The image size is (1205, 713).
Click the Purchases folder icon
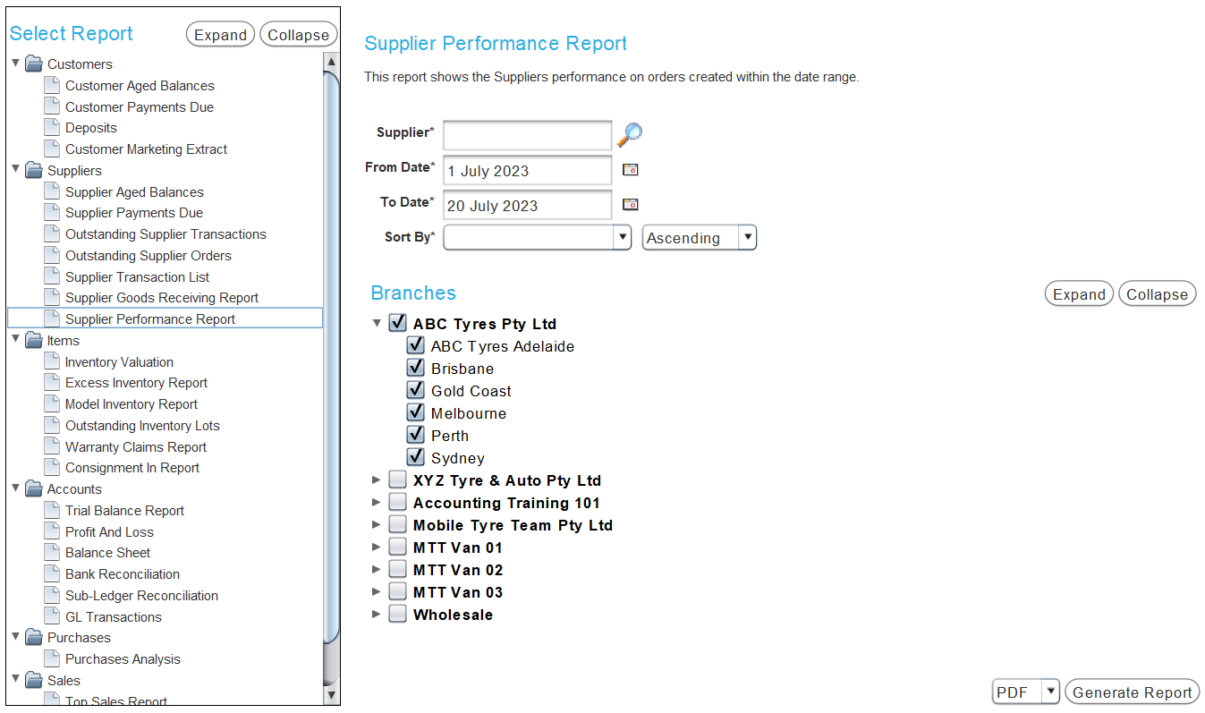[34, 638]
